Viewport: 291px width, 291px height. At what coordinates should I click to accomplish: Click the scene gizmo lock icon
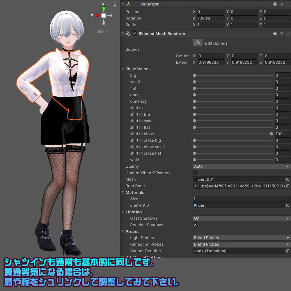tap(114, 5)
